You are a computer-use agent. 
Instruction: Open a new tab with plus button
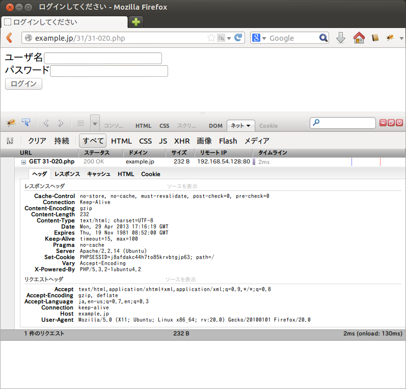[136, 22]
